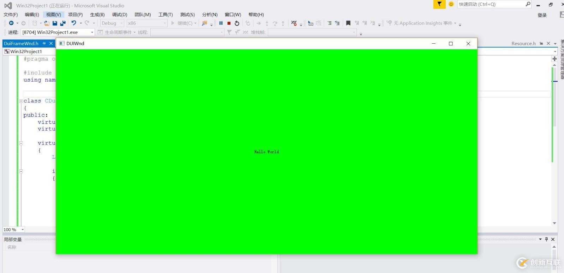Click the Save All icon
Viewport: 564px width, 273px height.
pos(63,23)
